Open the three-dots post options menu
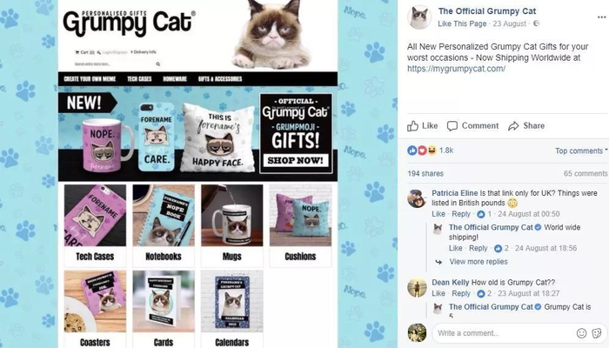Image resolution: width=609 pixels, height=348 pixels. point(602,17)
